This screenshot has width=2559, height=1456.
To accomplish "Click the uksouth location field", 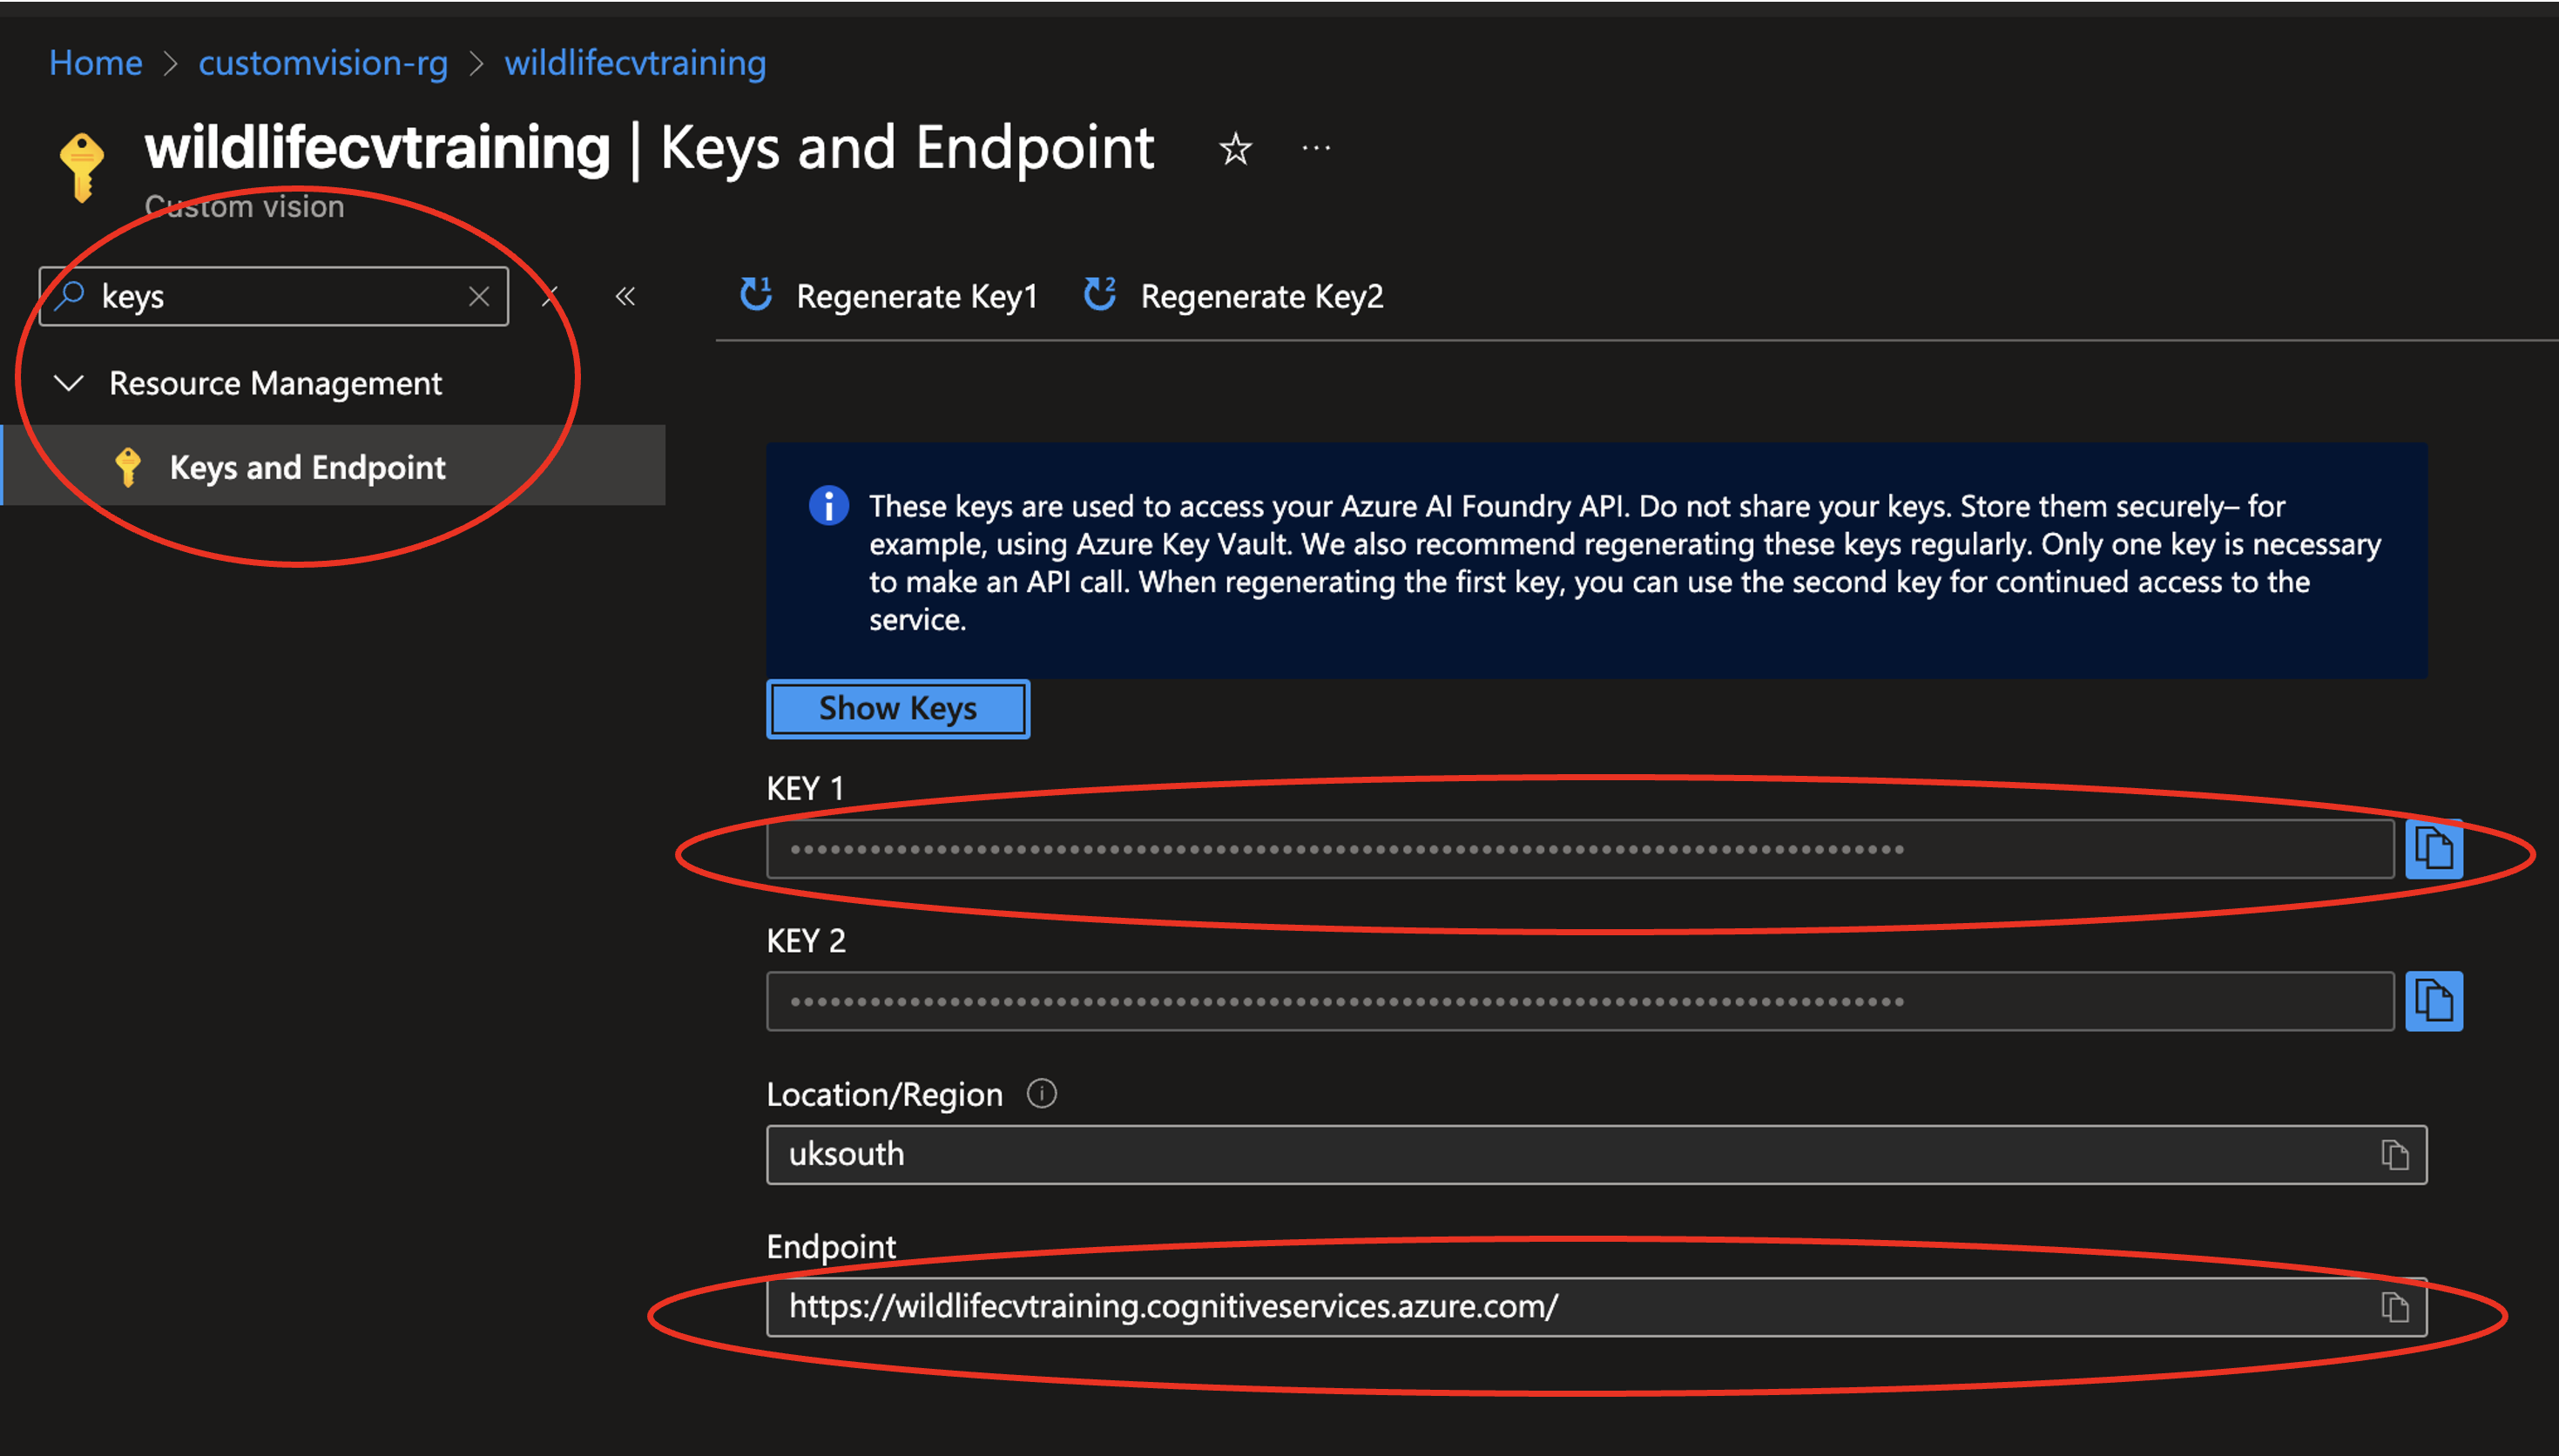I will click(1596, 1155).
